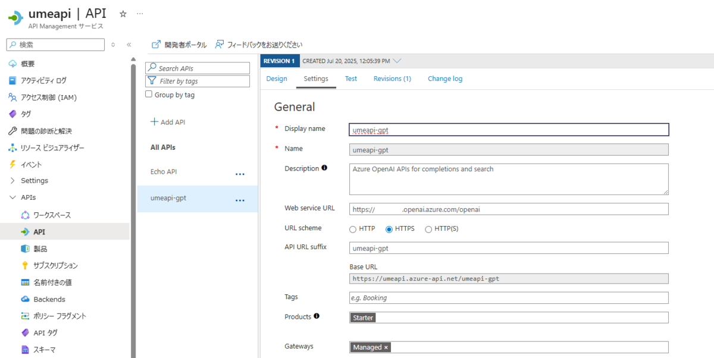
Task: Click Add API
Action: [x=168, y=122]
